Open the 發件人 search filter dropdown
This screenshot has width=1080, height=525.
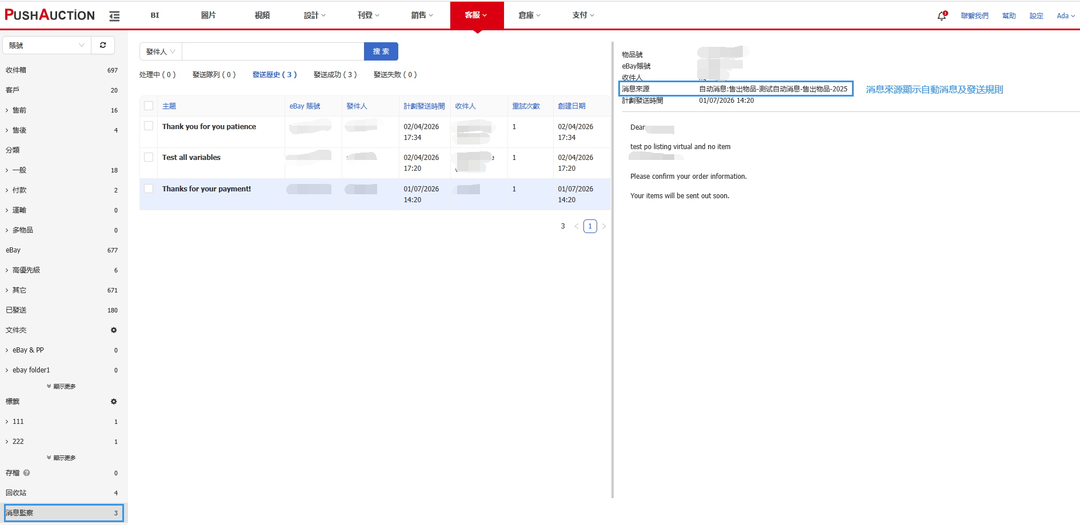click(x=161, y=51)
